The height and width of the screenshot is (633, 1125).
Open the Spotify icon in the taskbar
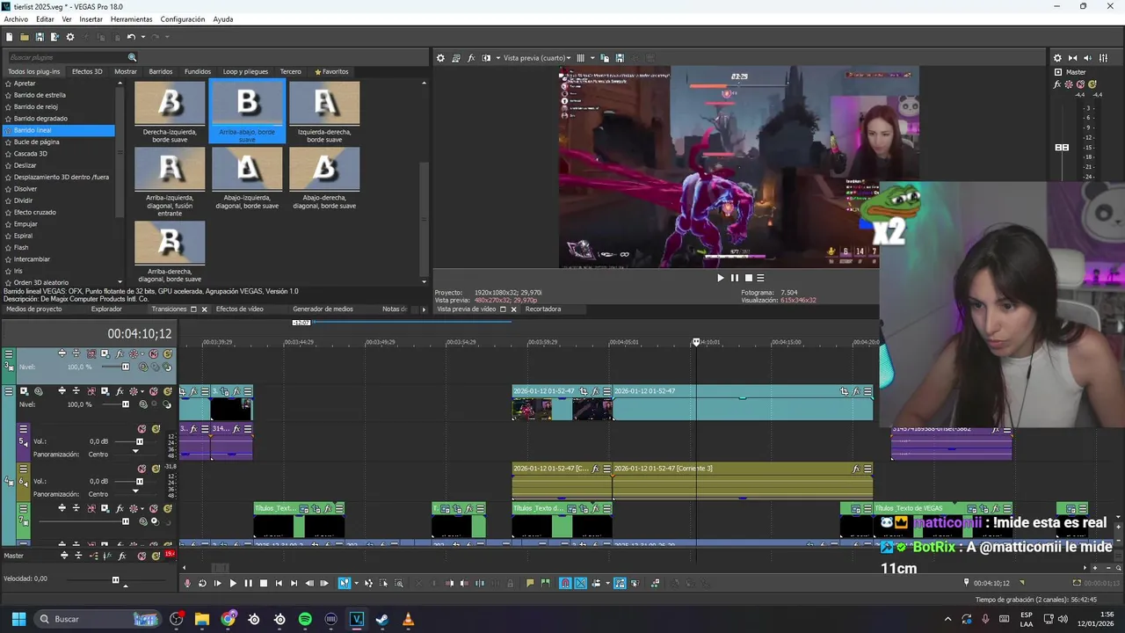tap(305, 619)
